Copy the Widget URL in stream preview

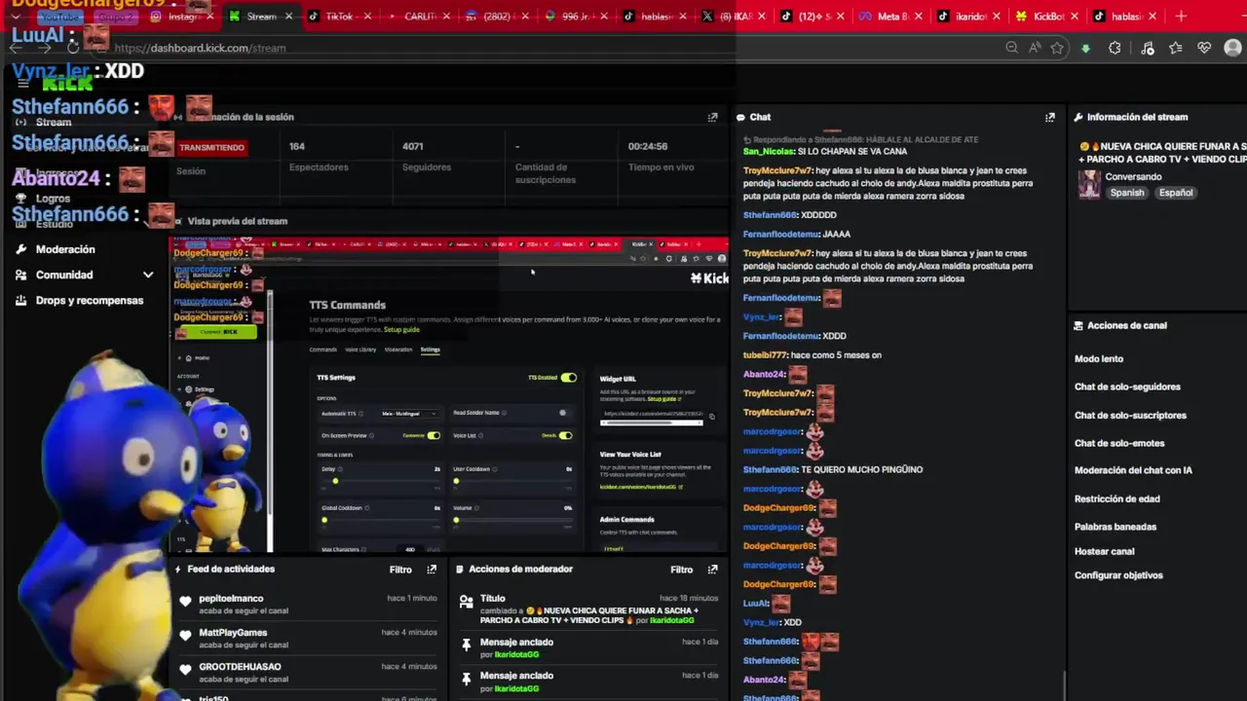click(x=711, y=417)
